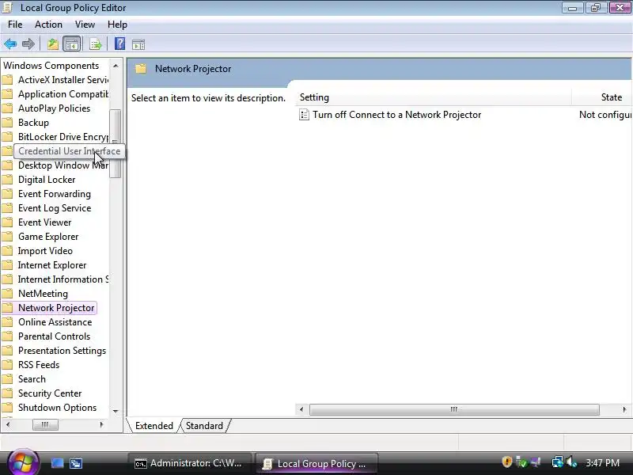
Task: Click the settings list scroll left arrow
Action: [x=301, y=409]
